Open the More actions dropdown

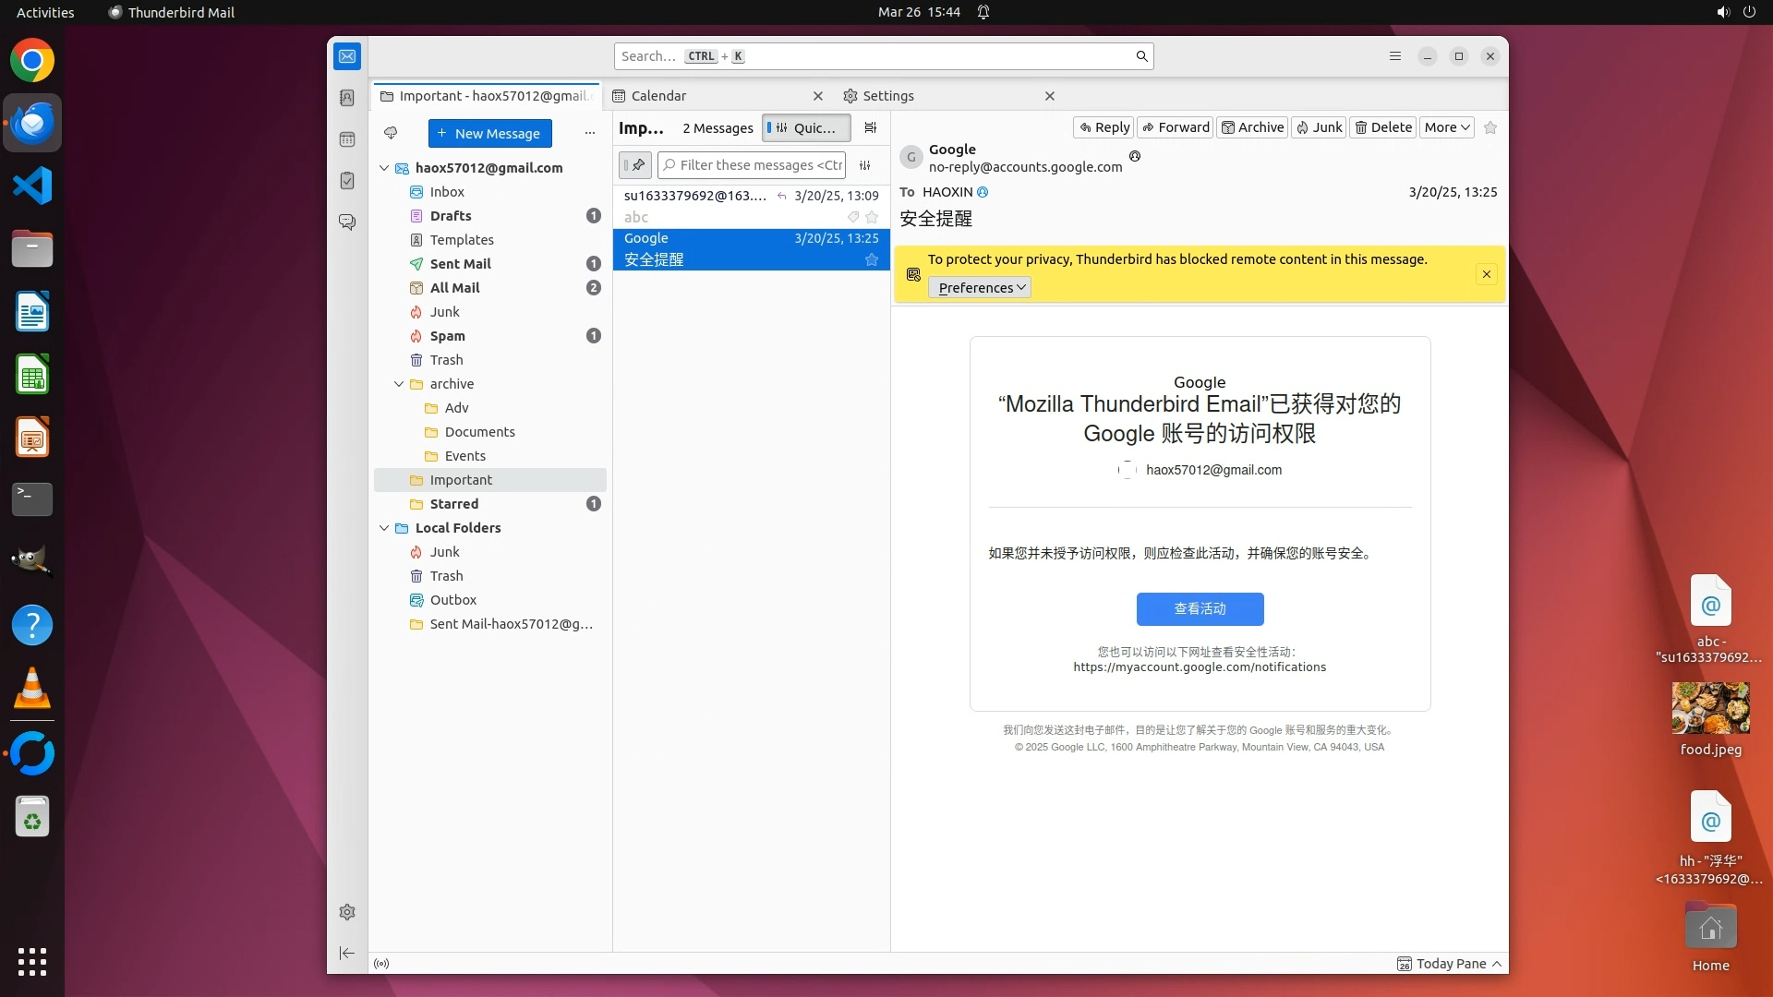(1446, 127)
